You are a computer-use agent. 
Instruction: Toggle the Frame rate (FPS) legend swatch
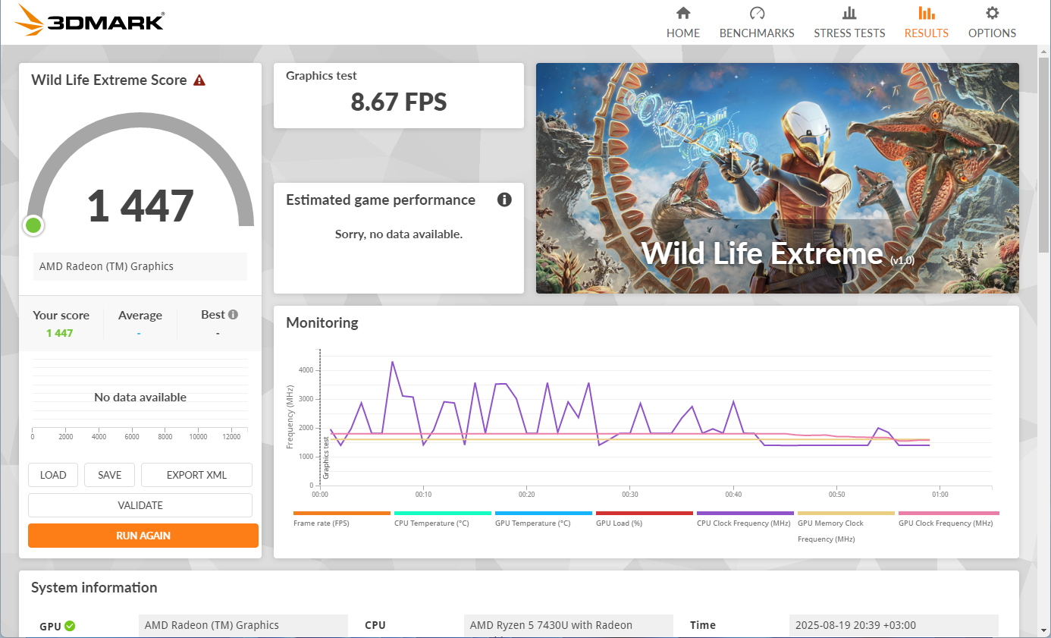click(341, 514)
